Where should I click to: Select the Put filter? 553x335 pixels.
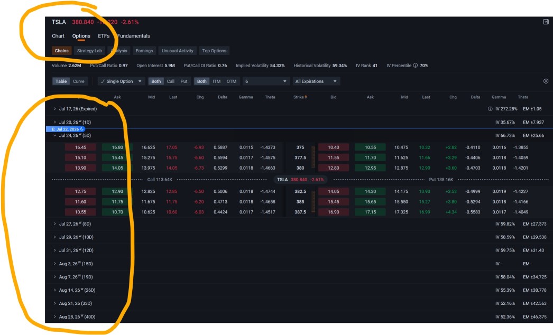point(184,81)
